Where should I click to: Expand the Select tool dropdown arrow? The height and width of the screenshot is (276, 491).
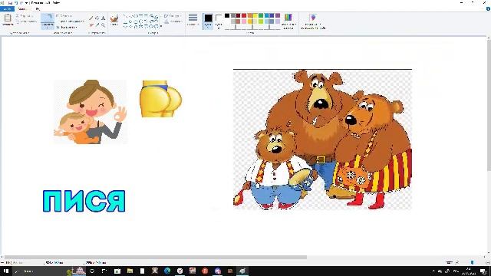coord(48,26)
